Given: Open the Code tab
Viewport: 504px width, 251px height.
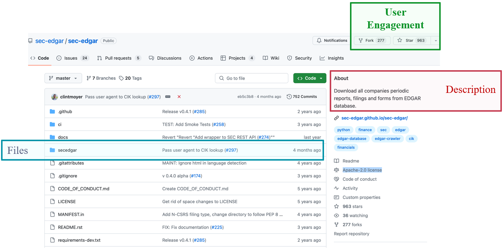Looking at the screenshot, I should [40, 58].
